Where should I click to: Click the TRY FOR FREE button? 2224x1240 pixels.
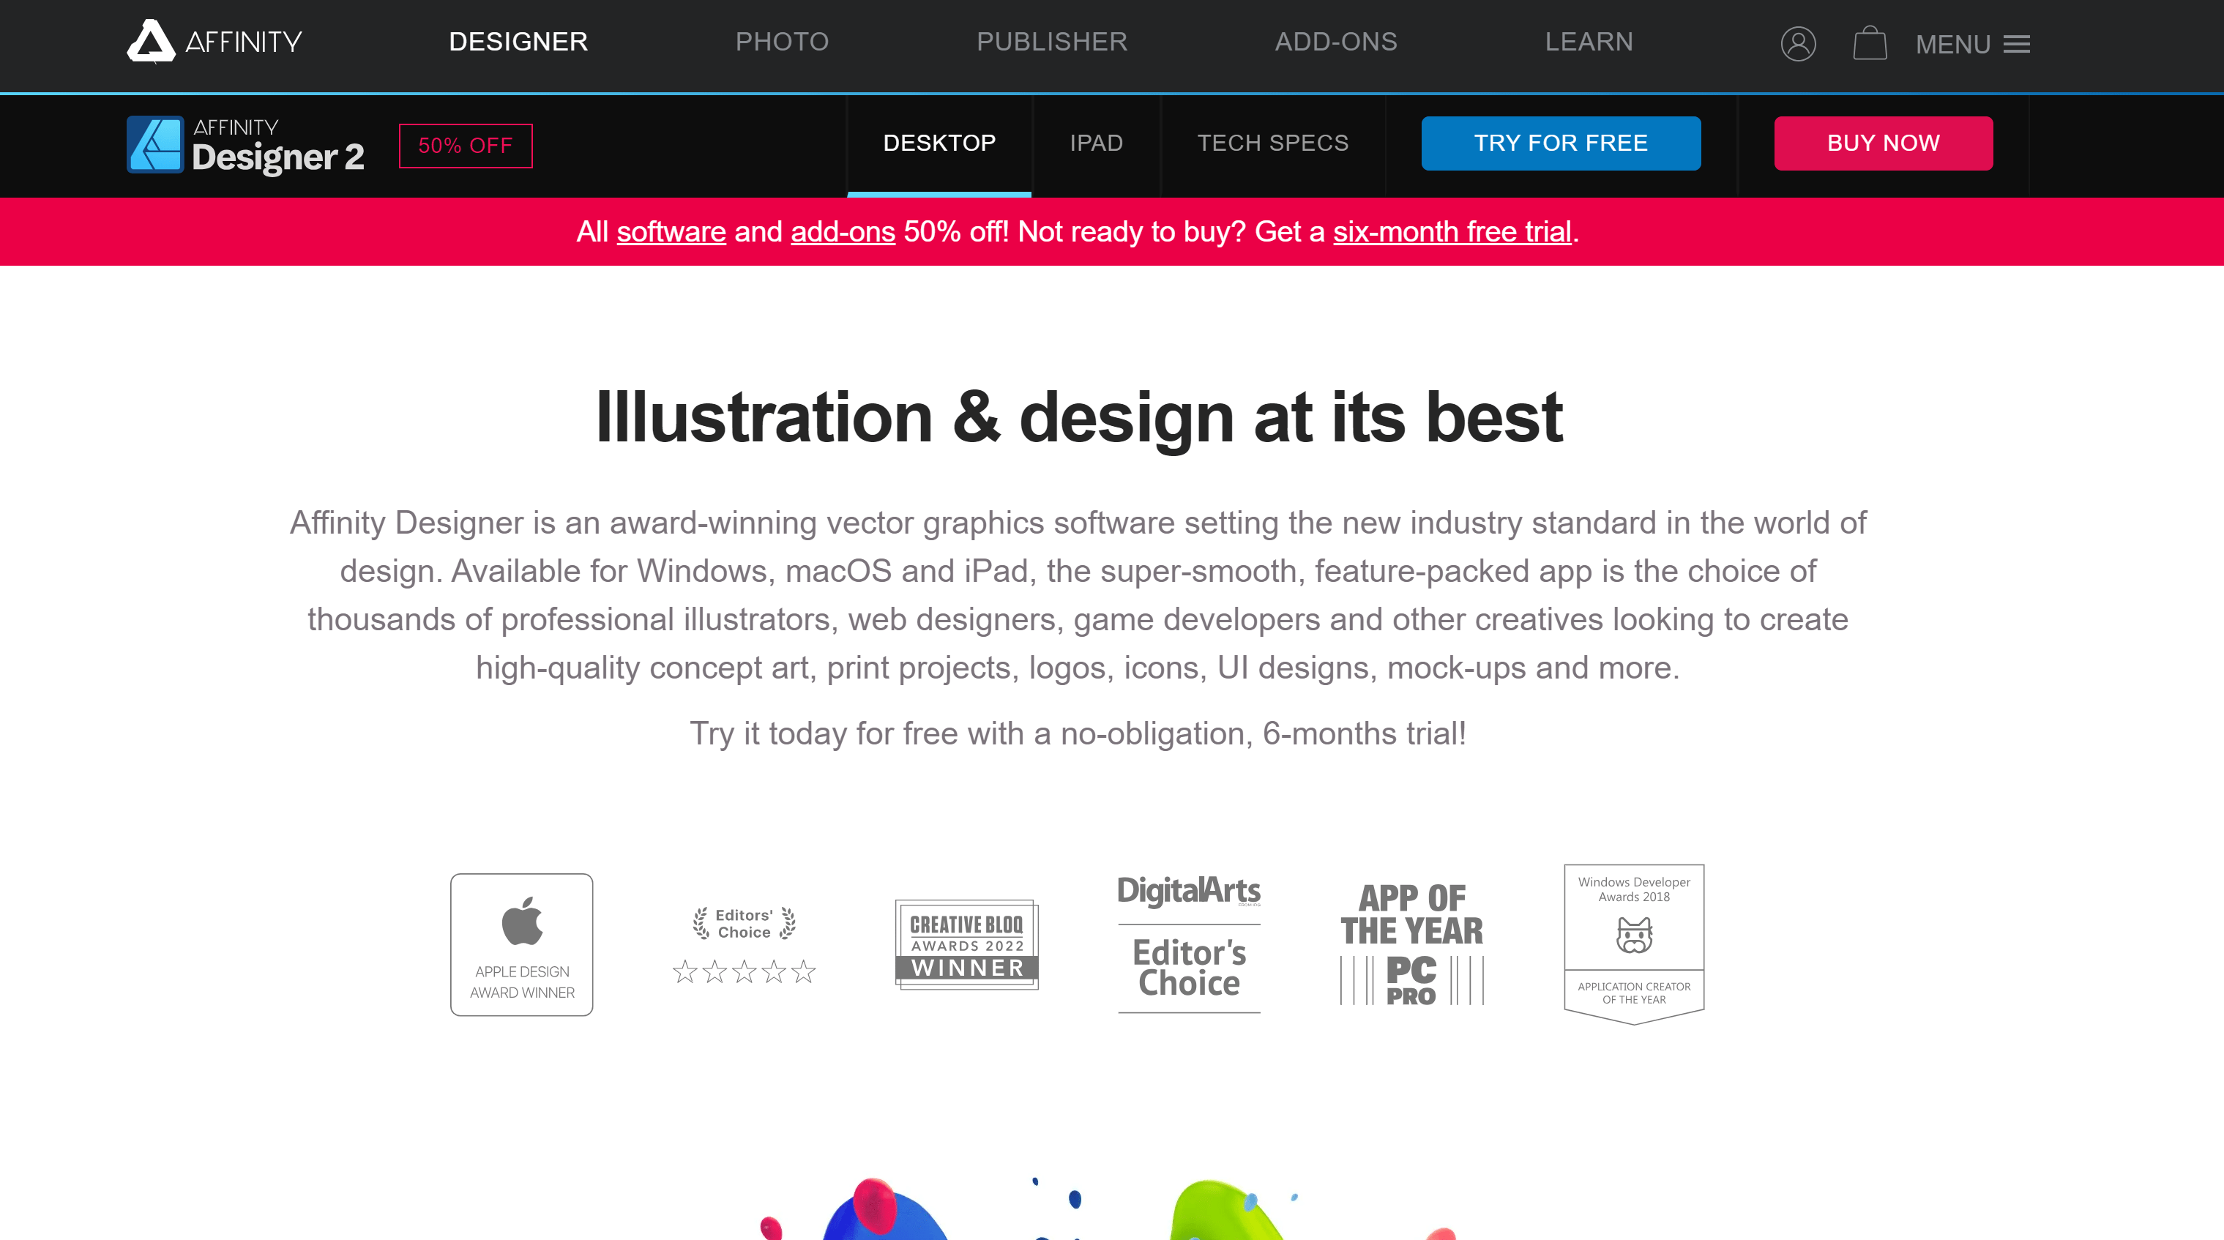click(1560, 142)
